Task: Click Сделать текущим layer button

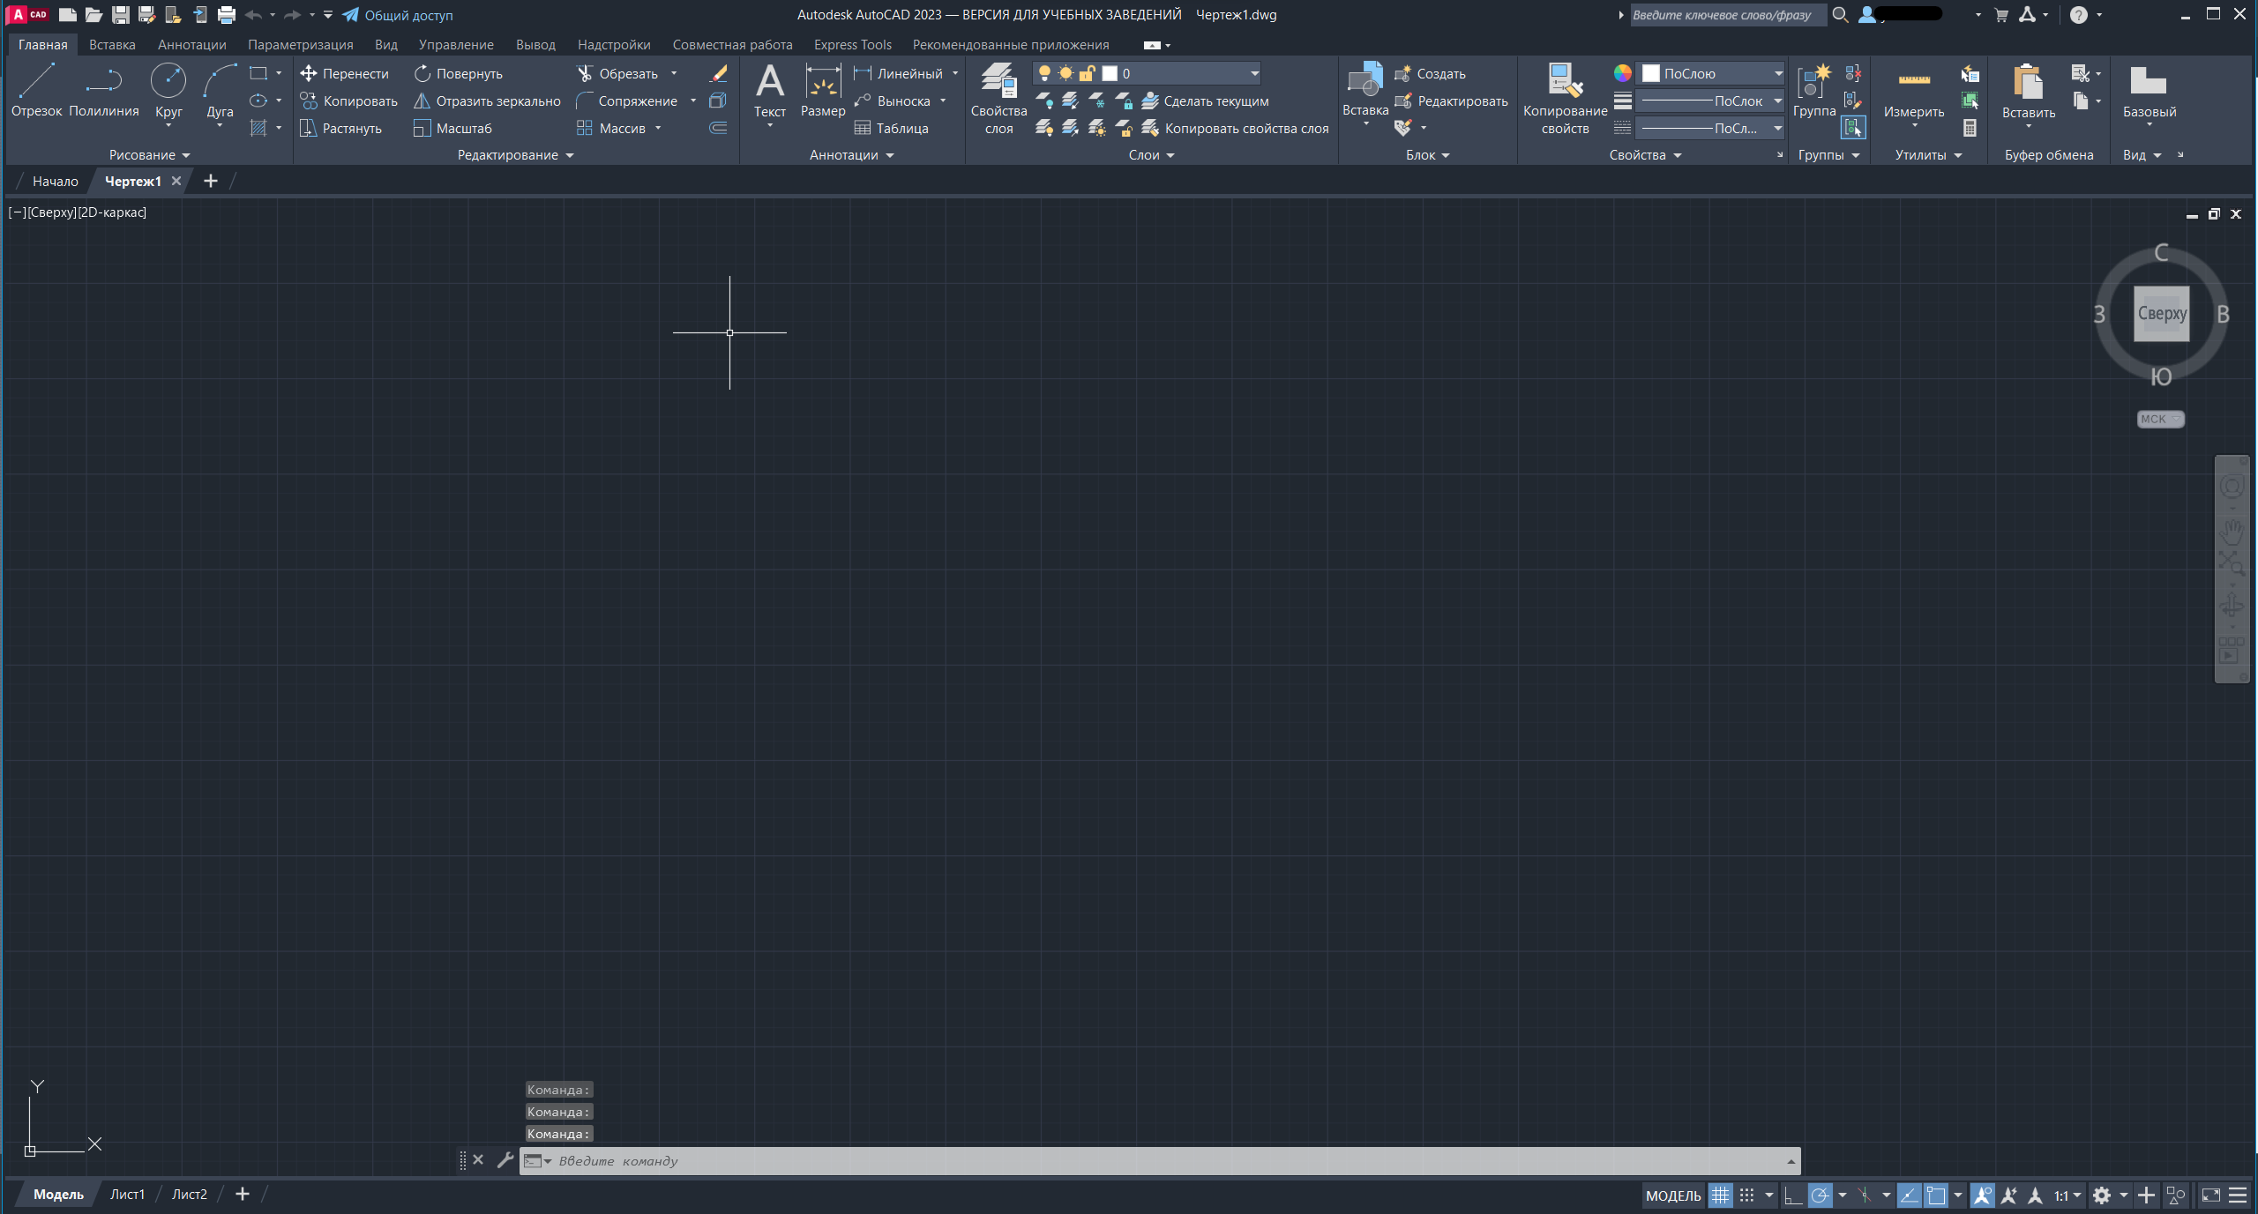Action: tap(1205, 101)
